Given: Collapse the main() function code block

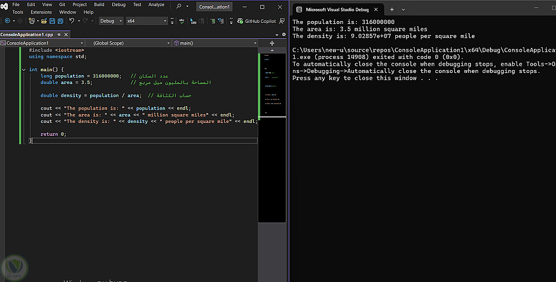Looking at the screenshot, I should (23, 70).
